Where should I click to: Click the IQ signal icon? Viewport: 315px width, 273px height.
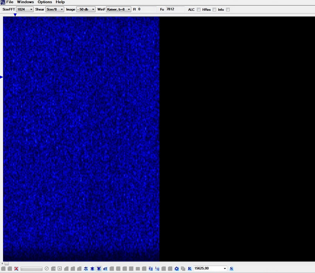(x=157, y=269)
